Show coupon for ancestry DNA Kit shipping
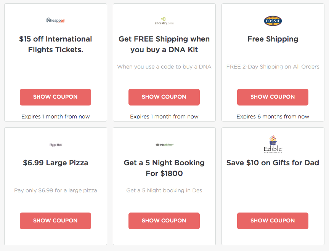Viewport: 329px width, 251px height. pyautogui.click(x=164, y=97)
